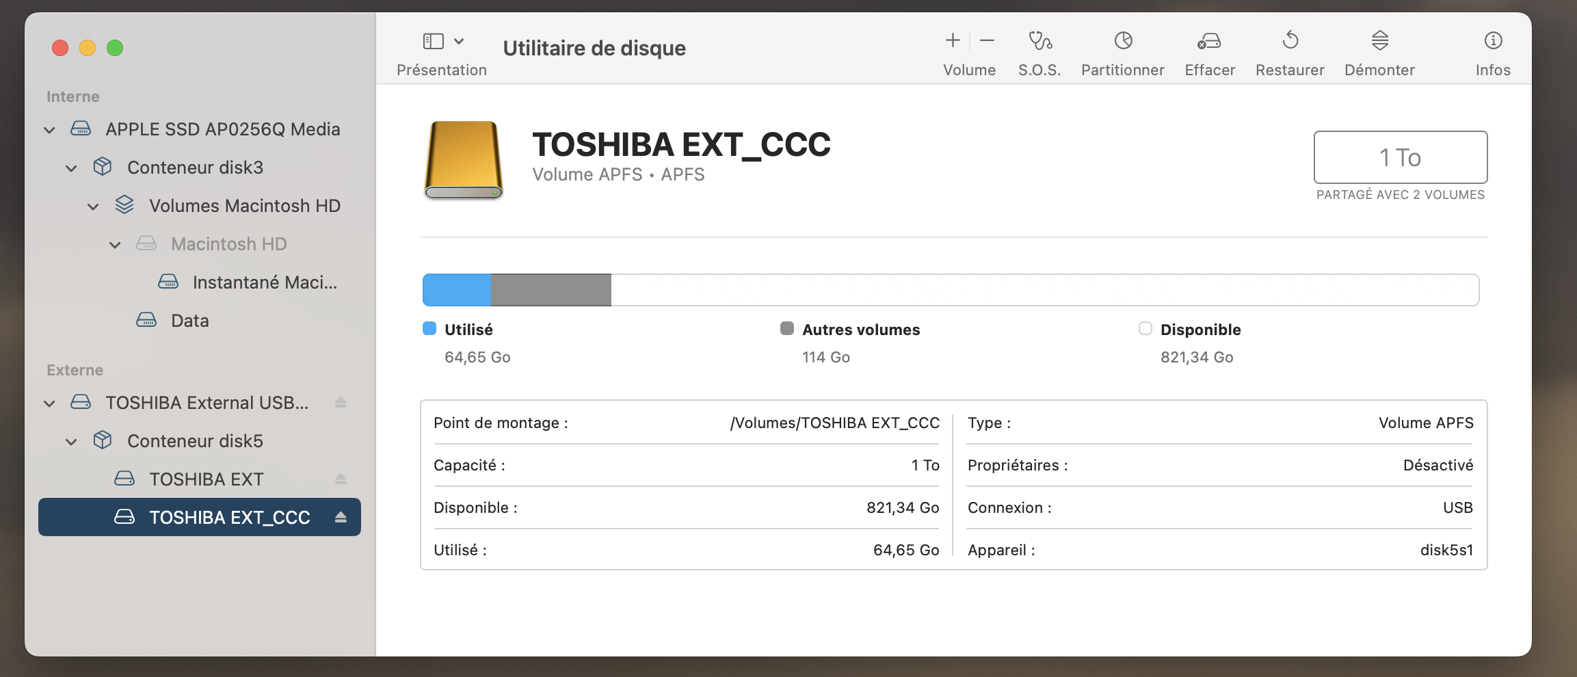Screen dimensions: 1577x677
Task: Click the Volumes Macintosh HD stack icon
Action: point(124,204)
